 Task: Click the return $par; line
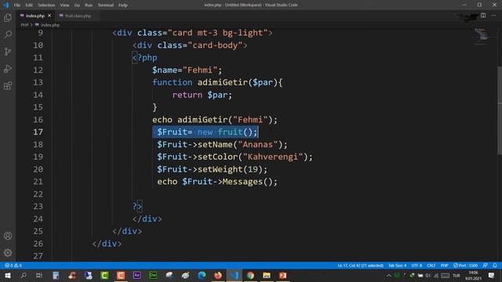(x=202, y=95)
